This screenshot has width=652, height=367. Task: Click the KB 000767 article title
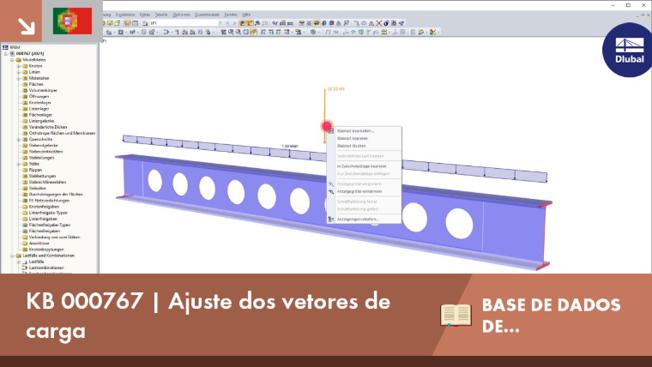click(208, 316)
